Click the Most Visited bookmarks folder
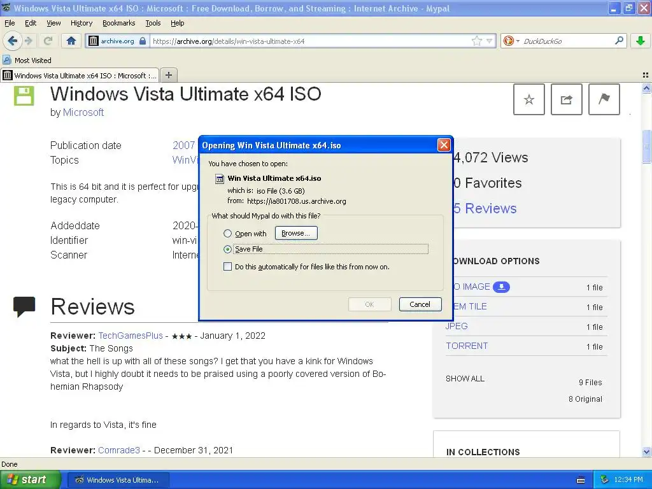This screenshot has width=652, height=489. pyautogui.click(x=27, y=60)
